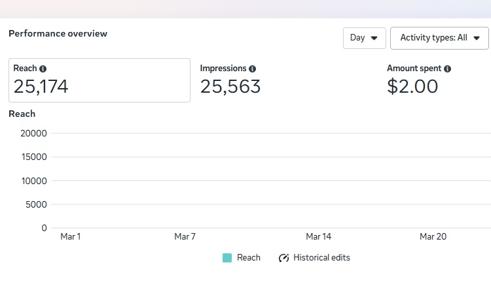The image size is (491, 284).
Task: Click the Reach info icon
Action: (43, 69)
